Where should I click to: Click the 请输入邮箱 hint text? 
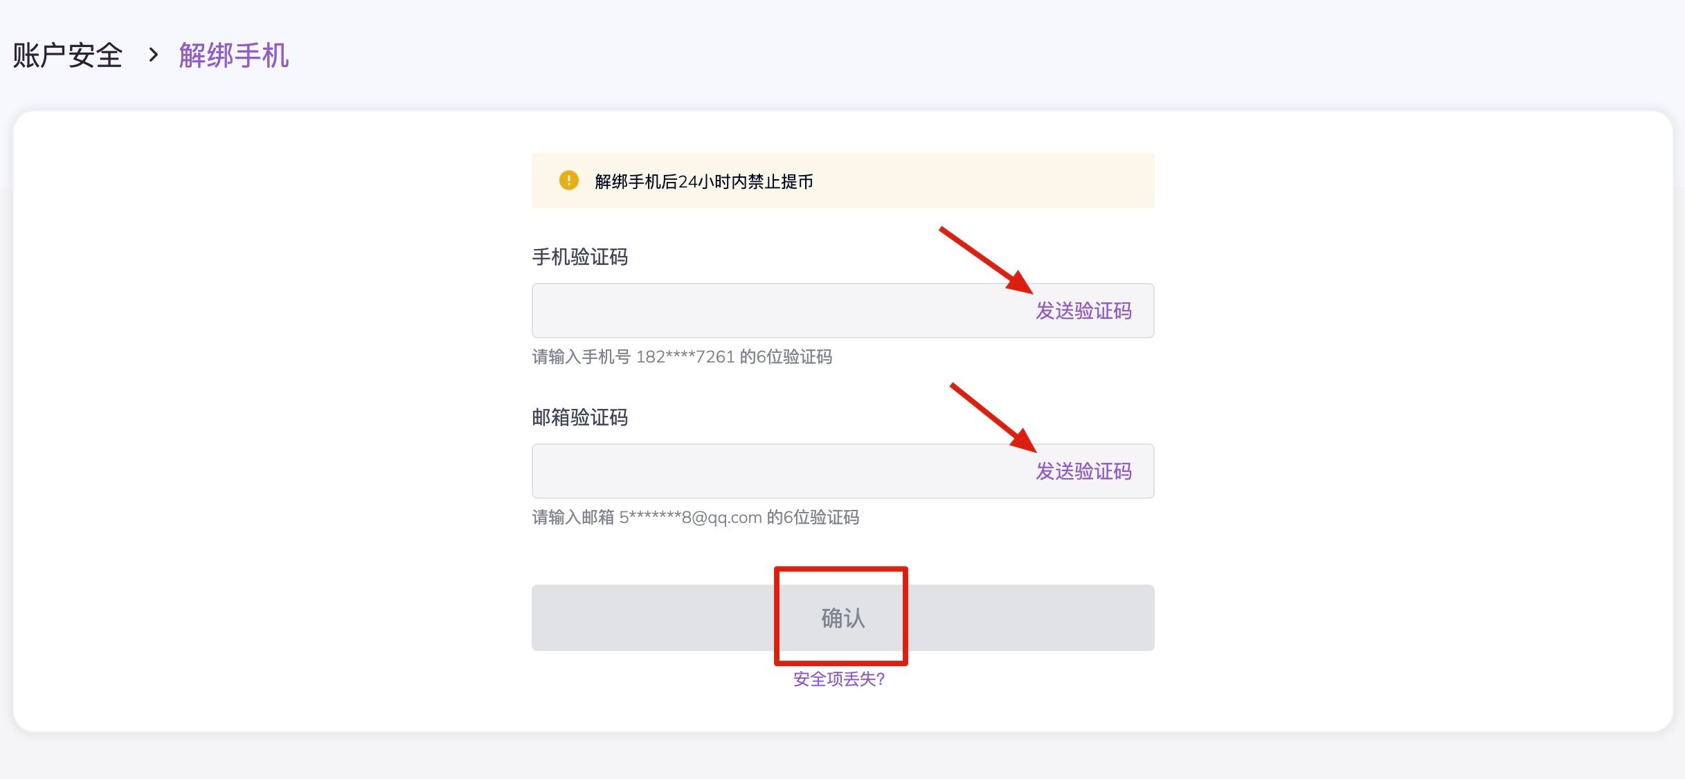pos(573,517)
